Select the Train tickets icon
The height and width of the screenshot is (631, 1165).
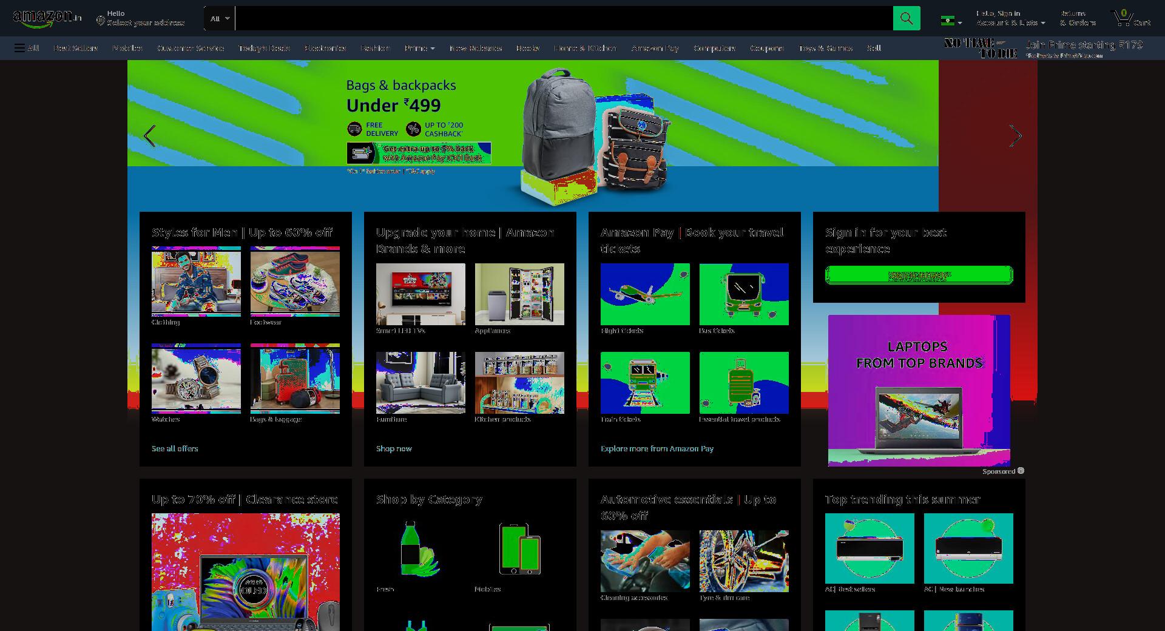(645, 383)
